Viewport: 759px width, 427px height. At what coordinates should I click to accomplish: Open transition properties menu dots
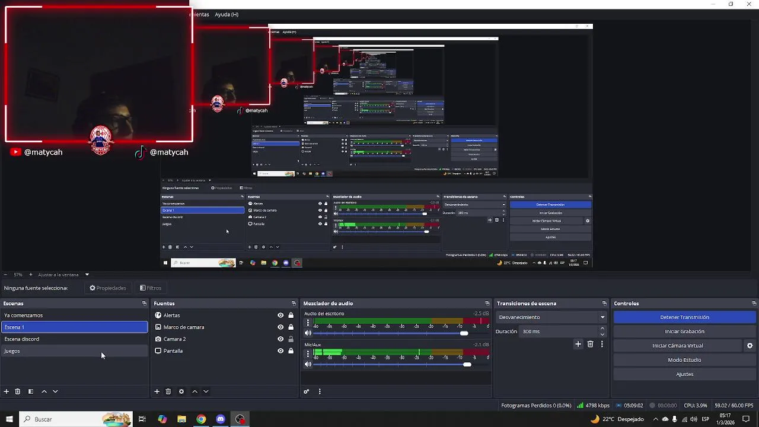pos(602,344)
